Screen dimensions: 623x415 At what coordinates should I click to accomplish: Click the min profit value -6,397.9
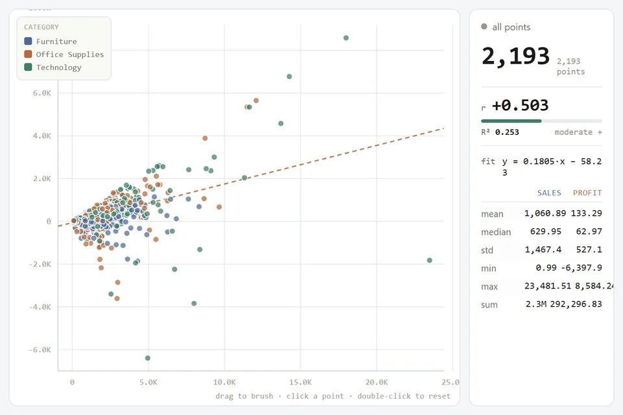(581, 268)
